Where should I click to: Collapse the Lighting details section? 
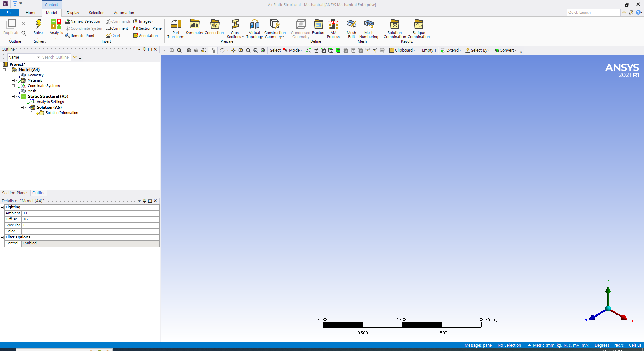point(2,207)
